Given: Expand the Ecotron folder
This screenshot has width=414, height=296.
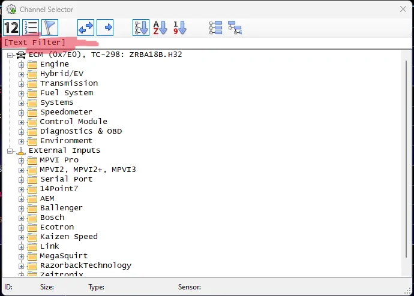Looking at the screenshot, I should click(x=21, y=228).
